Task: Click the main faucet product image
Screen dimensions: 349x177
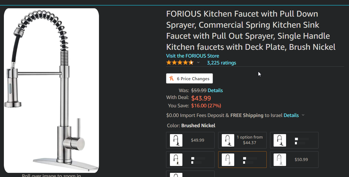Action: (x=51, y=90)
